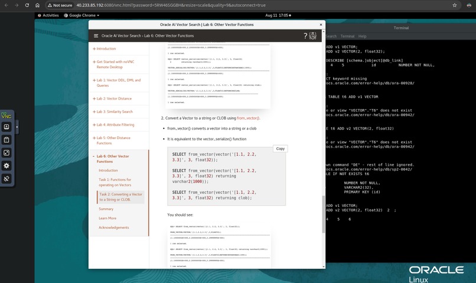Image resolution: width=476 pixels, height=283 pixels.
Task: Go back in browser
Action: pyautogui.click(x=6, y=5)
